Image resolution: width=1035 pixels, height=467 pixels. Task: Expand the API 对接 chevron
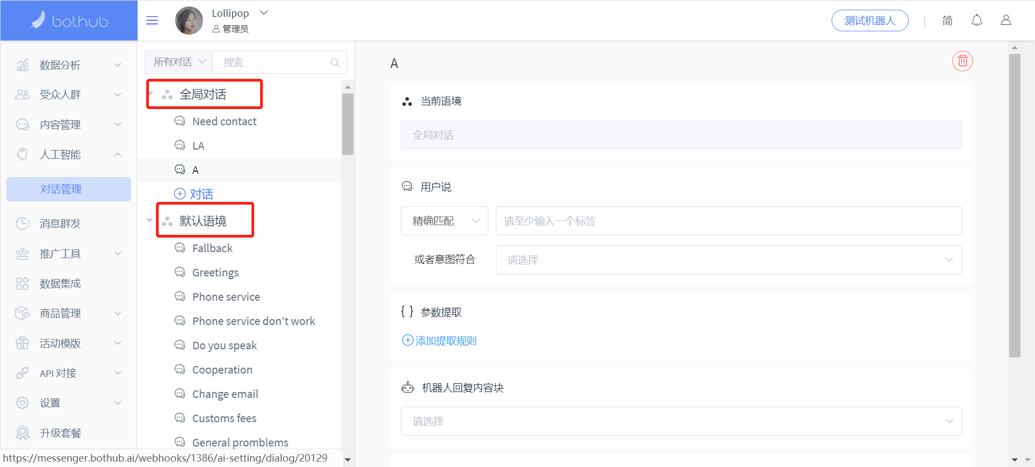[118, 373]
